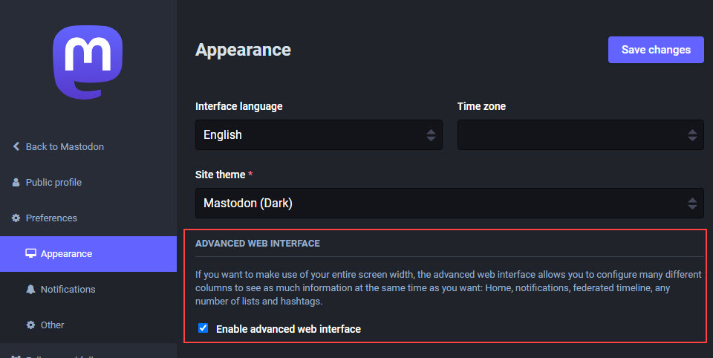This screenshot has height=358, width=713.
Task: Click the Other gear icon
Action: click(30, 325)
